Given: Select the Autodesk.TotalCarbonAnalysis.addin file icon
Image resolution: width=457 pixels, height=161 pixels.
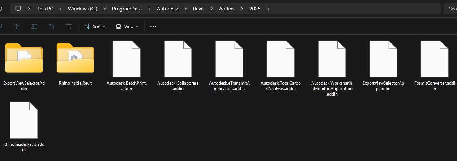Looking at the screenshot, I should pyautogui.click(x=281, y=58).
